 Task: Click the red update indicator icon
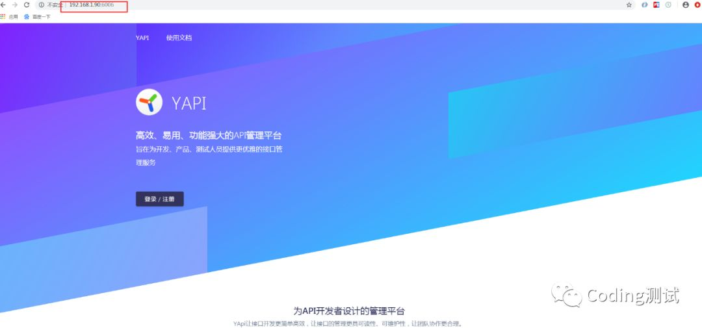(697, 5)
